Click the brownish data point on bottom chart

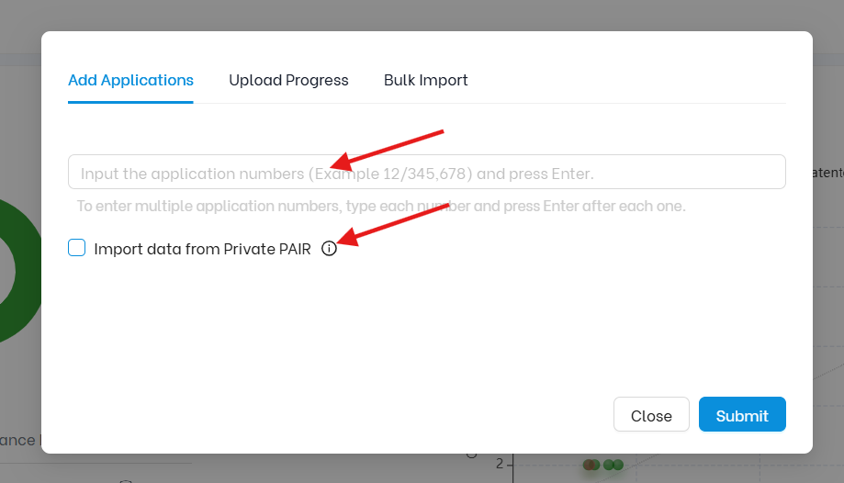tap(590, 465)
